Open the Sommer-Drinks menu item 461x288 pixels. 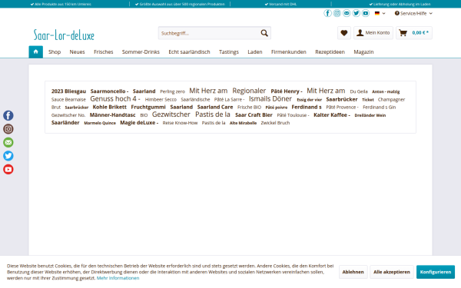click(141, 52)
